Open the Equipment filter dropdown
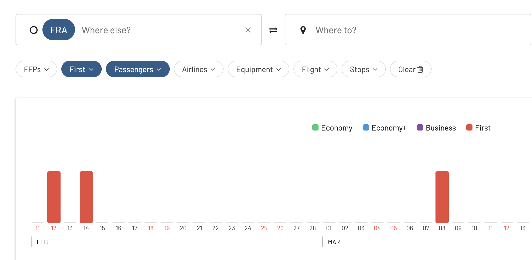Image resolution: width=532 pixels, height=260 pixels. pos(258,69)
